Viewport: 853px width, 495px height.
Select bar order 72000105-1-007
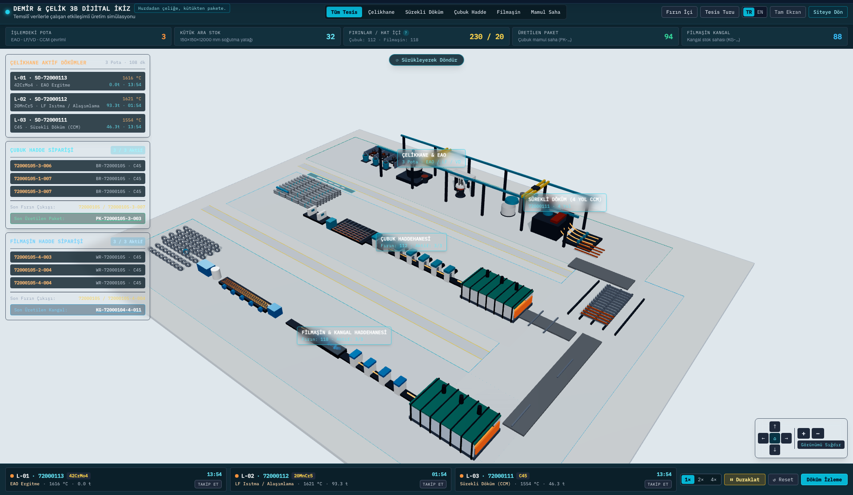[x=78, y=179]
